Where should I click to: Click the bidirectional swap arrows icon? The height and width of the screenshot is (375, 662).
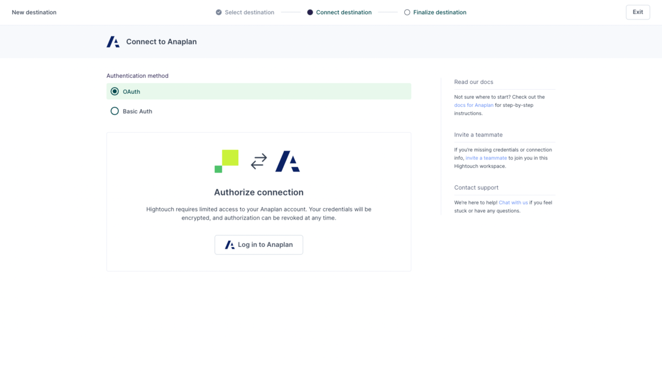point(259,161)
